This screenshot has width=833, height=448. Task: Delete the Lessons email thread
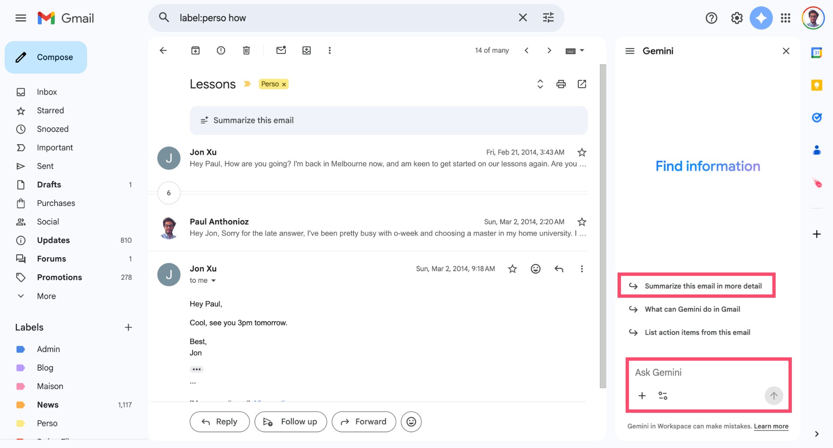(246, 50)
